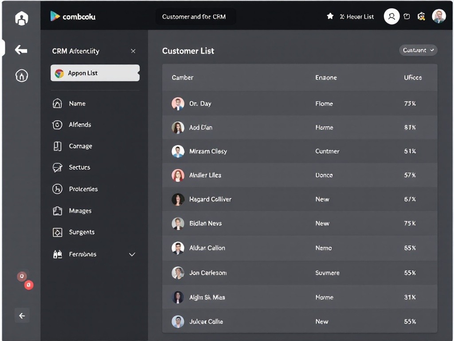Image resolution: width=454 pixels, height=341 pixels.
Task: Click the notifications gear icon in the header
Action: click(x=421, y=16)
